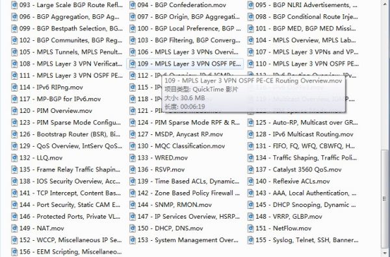
Task: Click the icon of 130 - MQC Classification.mov
Action: click(133, 146)
